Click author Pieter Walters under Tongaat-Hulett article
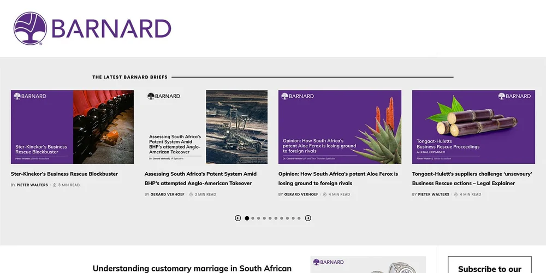Image resolution: width=546 pixels, height=273 pixels. tap(434, 194)
